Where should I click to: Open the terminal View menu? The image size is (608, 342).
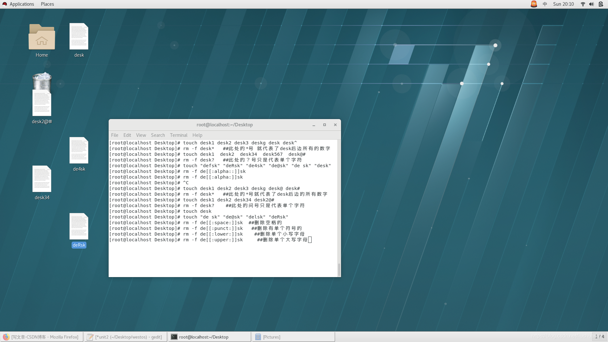tap(141, 135)
